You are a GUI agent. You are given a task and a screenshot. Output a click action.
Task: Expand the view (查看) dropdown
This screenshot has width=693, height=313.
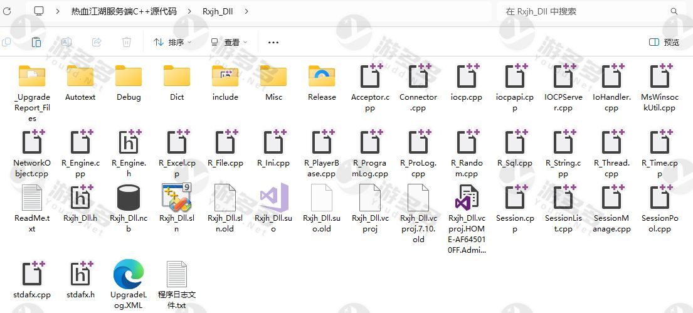point(229,42)
